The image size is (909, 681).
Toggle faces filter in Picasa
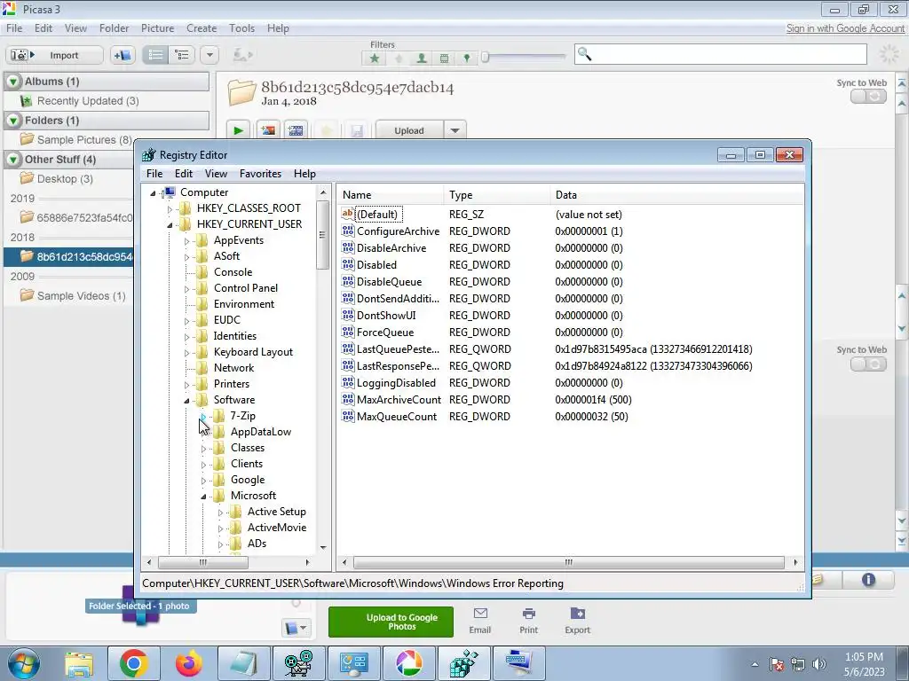422,58
